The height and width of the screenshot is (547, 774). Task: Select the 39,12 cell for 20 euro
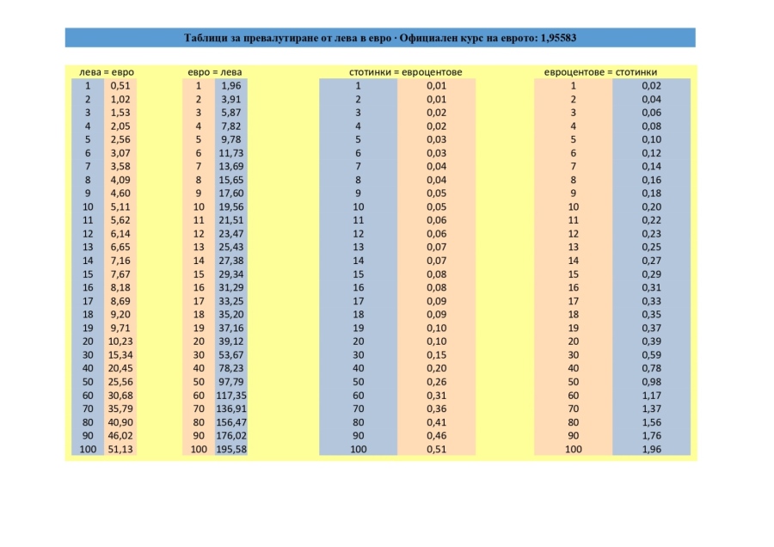(230, 341)
